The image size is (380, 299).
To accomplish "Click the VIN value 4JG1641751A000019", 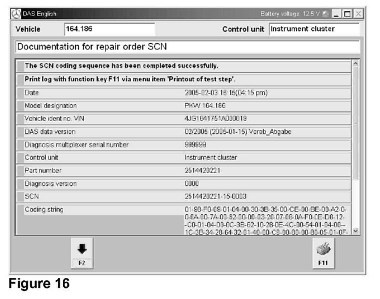I will pos(216,119).
